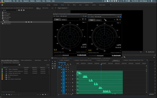Collapse Video Effects folder
Viewport: 157px width, 98px height.
pyautogui.click(x=1, y=19)
